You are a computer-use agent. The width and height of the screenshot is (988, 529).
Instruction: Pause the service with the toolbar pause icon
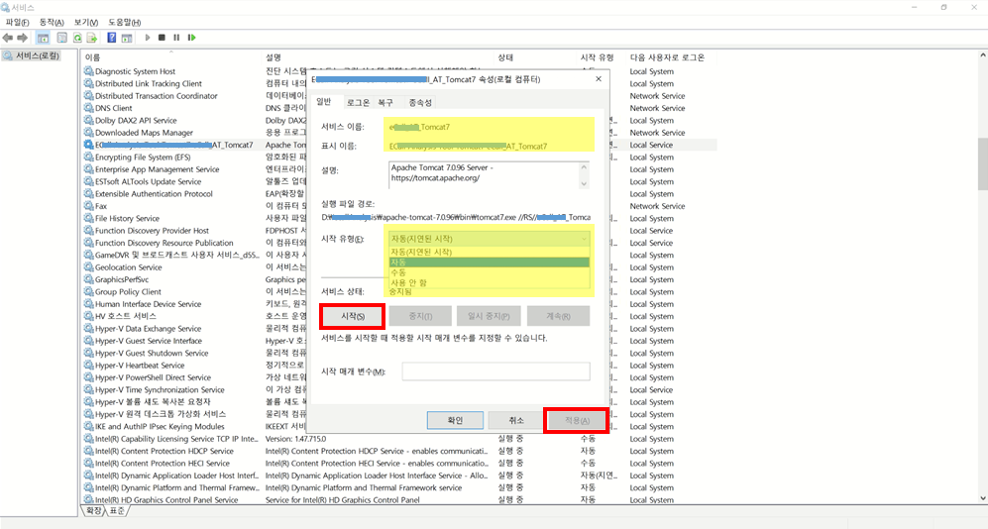(176, 38)
